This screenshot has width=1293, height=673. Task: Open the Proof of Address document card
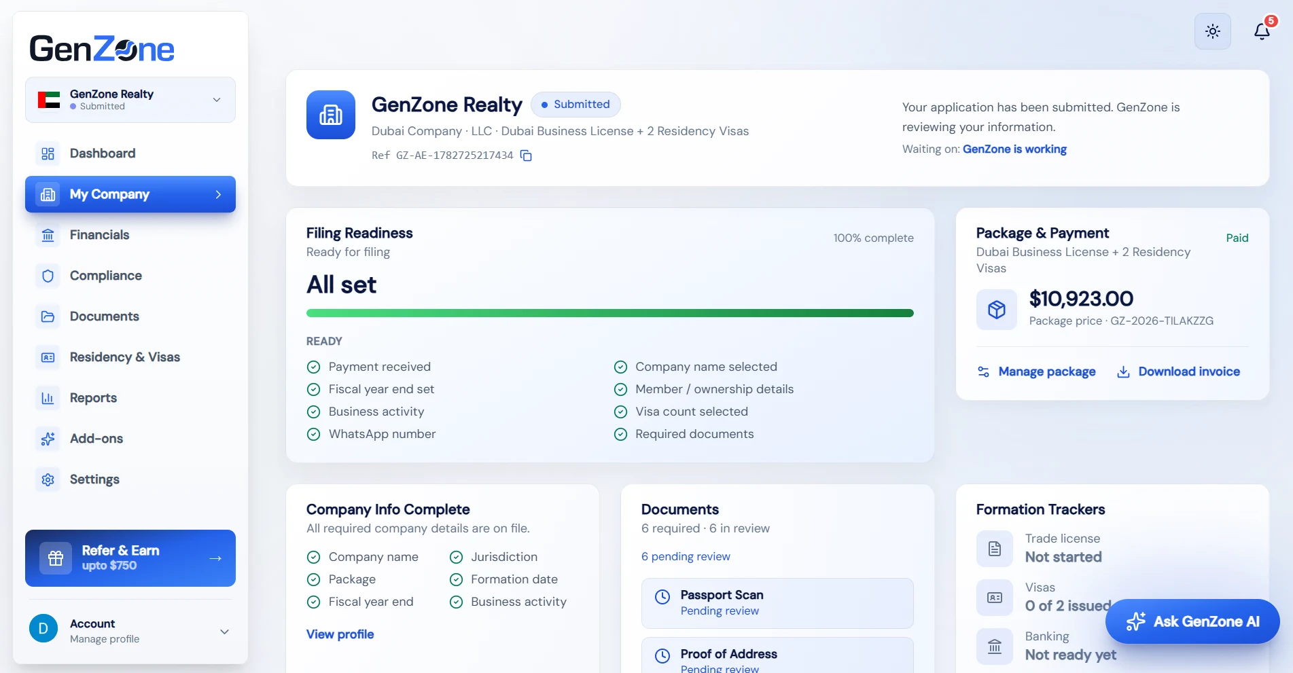pyautogui.click(x=777, y=656)
